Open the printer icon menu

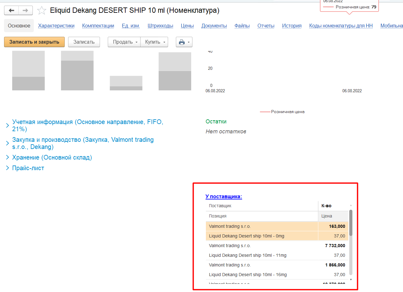(184, 42)
